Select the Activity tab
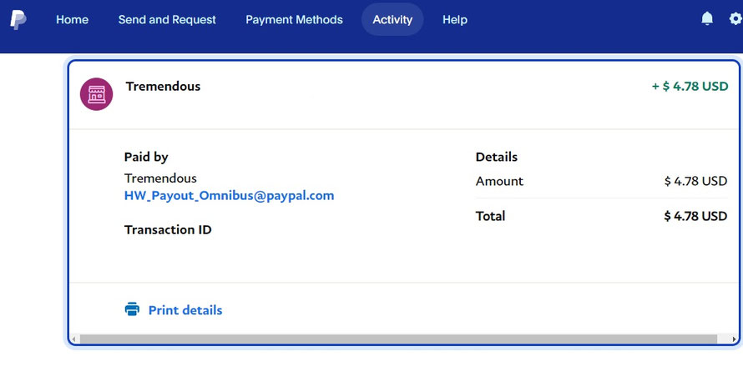The width and height of the screenshot is (743, 366). (x=392, y=19)
